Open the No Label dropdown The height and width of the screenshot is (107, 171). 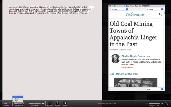(x=119, y=9)
